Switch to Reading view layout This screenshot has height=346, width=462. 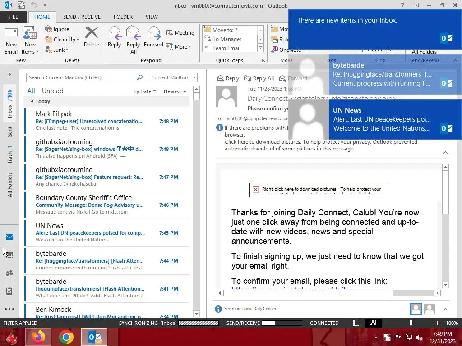click(x=373, y=323)
